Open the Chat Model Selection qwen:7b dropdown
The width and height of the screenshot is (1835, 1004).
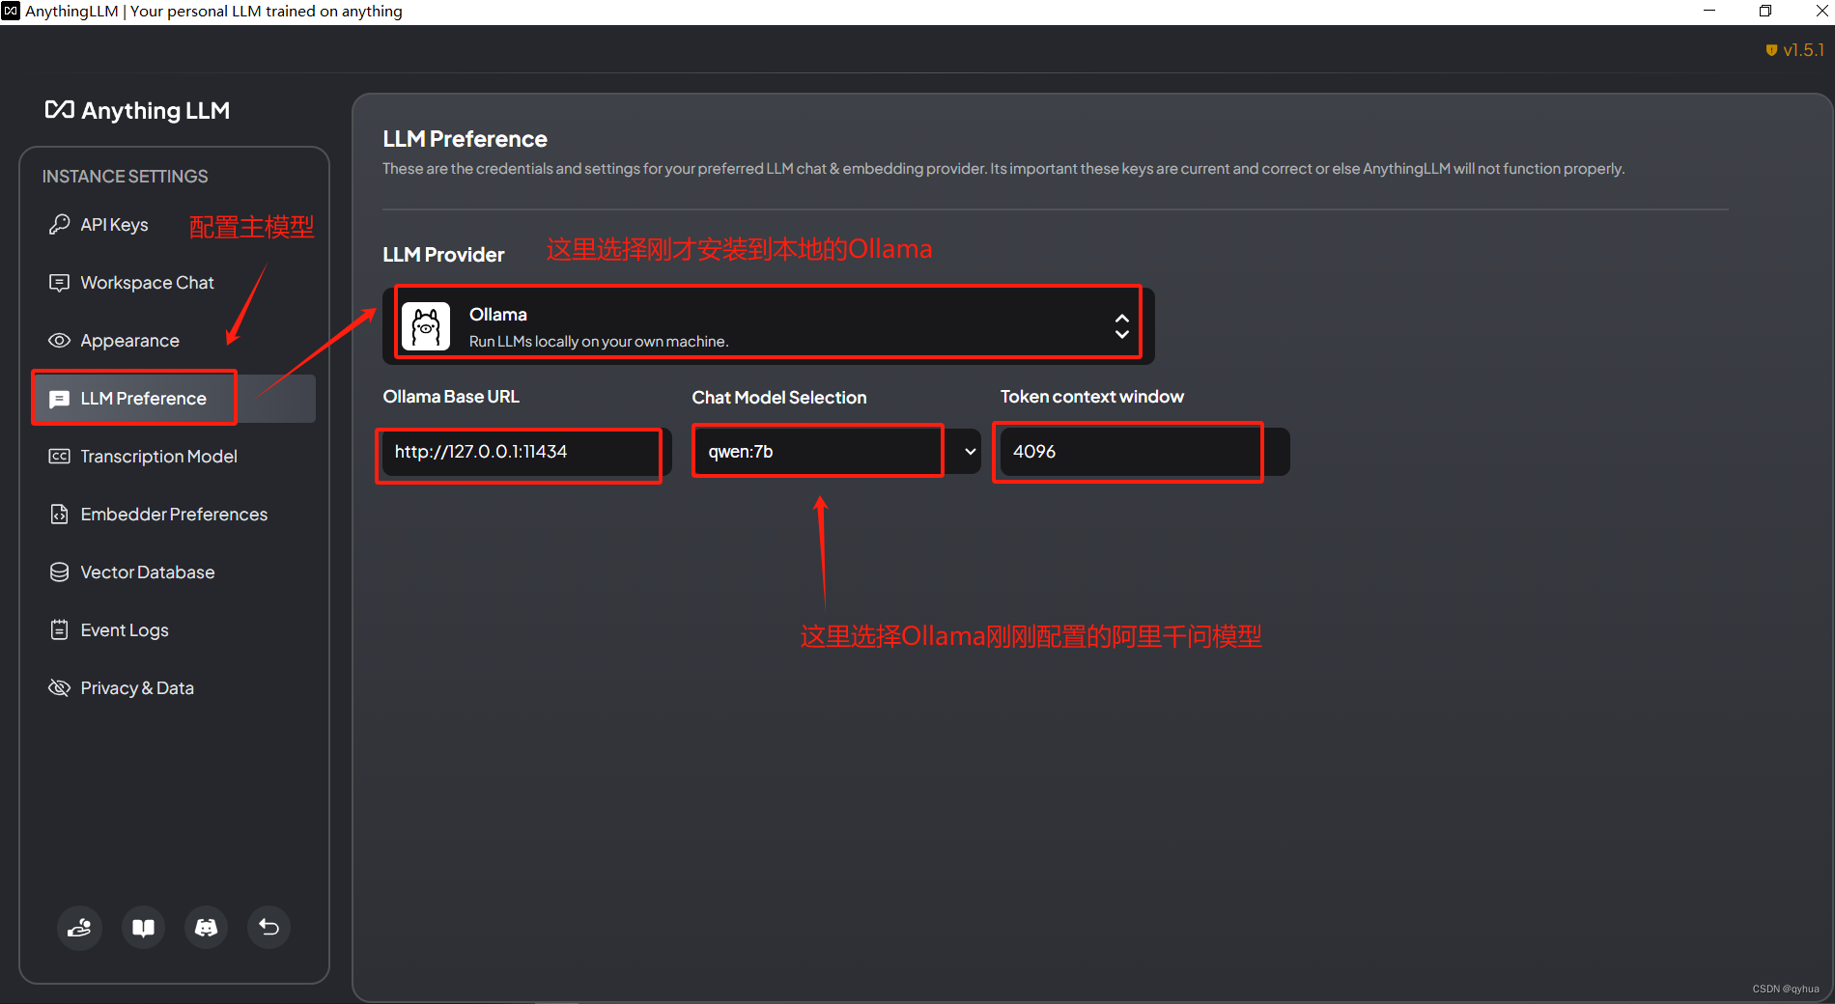[836, 451]
